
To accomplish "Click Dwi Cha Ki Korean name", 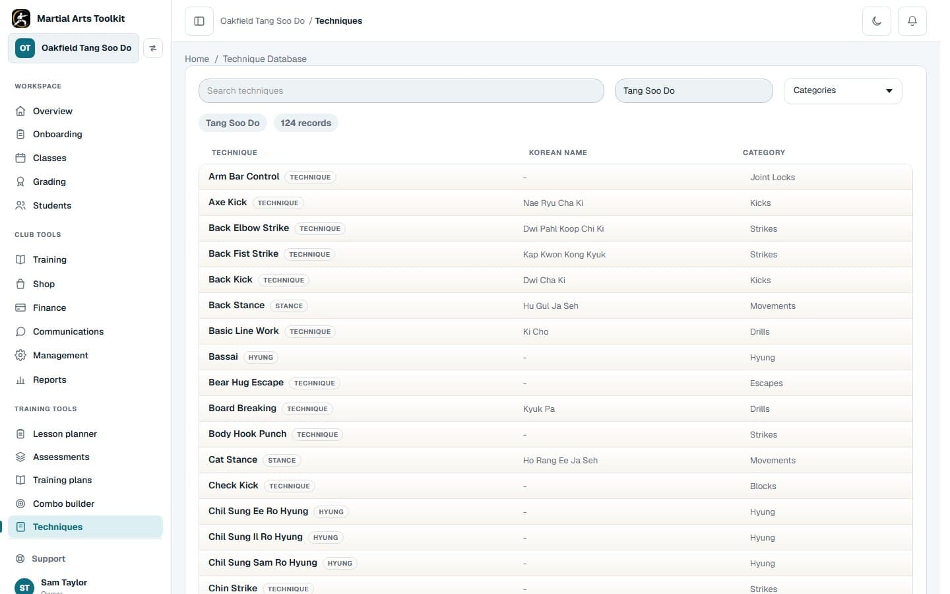I will (544, 280).
